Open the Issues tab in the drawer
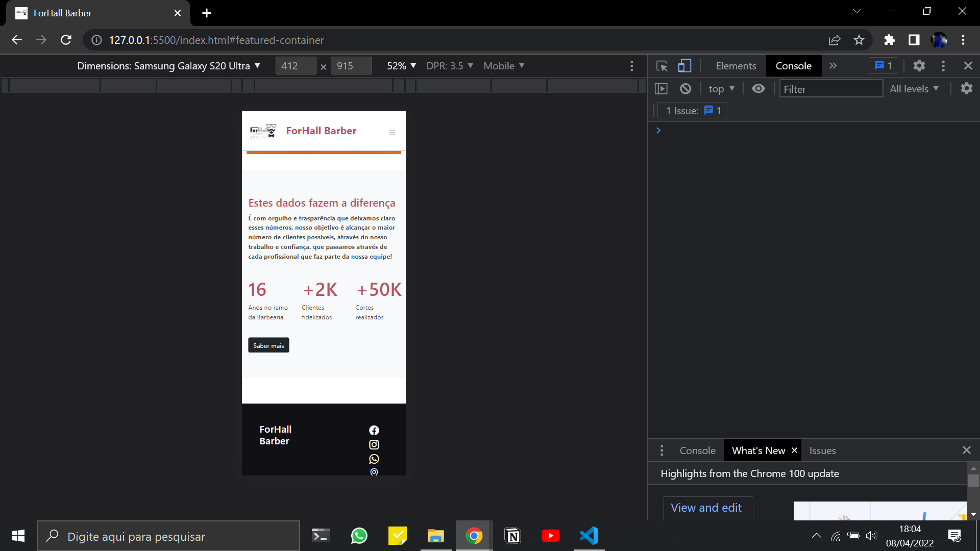The image size is (980, 551). (822, 450)
